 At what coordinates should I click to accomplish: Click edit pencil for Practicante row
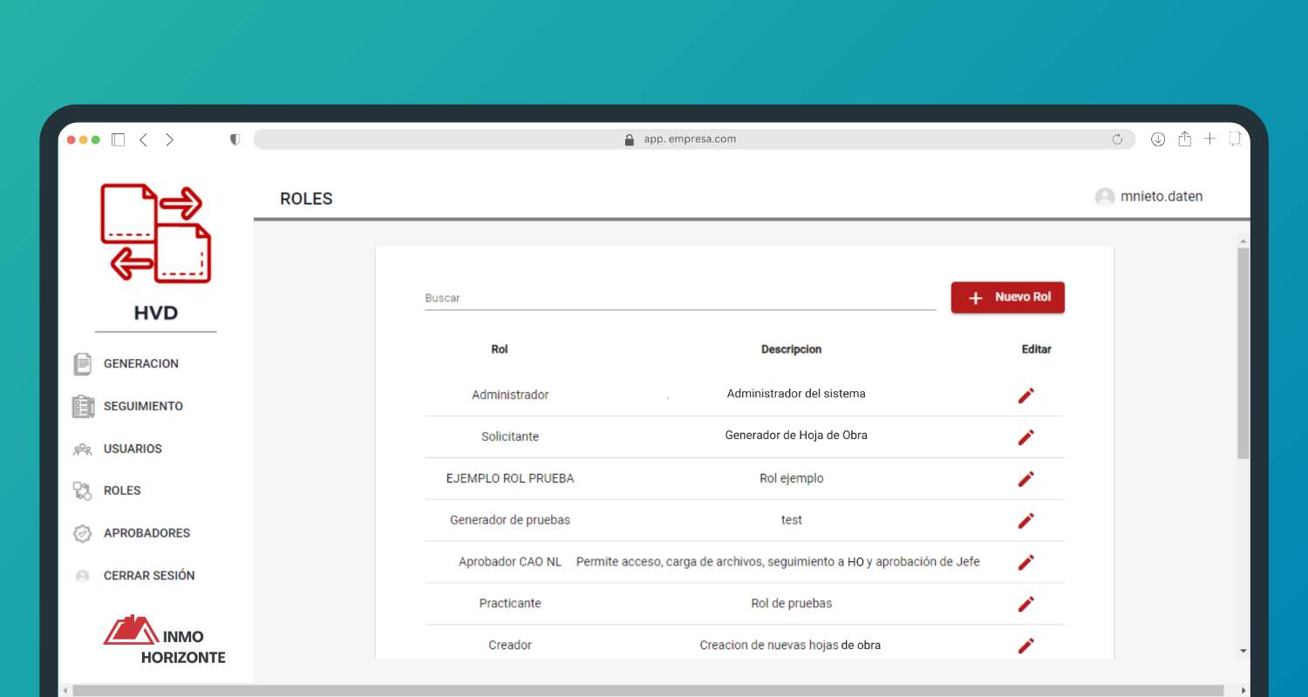click(1026, 604)
